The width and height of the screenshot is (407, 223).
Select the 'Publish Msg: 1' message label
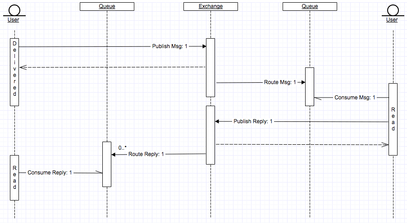[169, 46]
